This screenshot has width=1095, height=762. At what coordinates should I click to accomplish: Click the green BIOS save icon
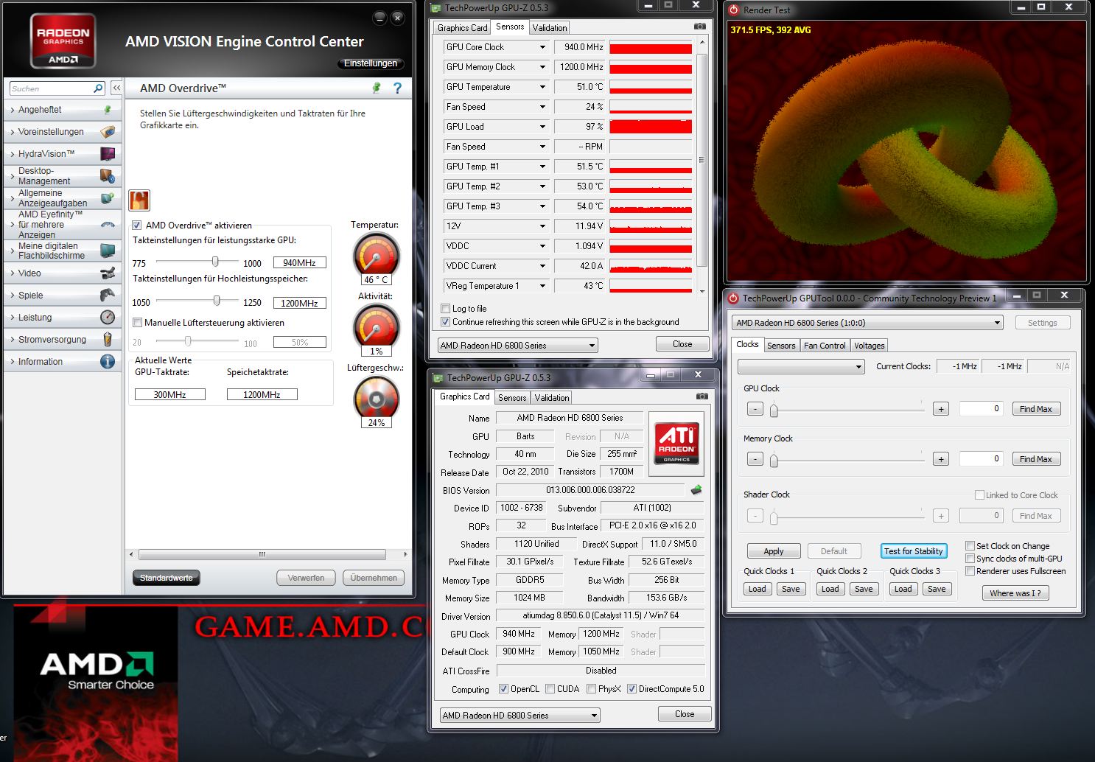click(x=696, y=489)
